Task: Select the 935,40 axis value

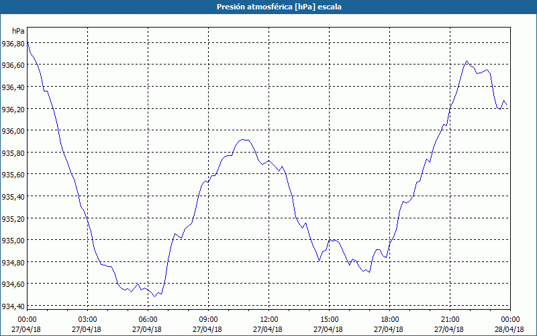Action: coord(13,197)
